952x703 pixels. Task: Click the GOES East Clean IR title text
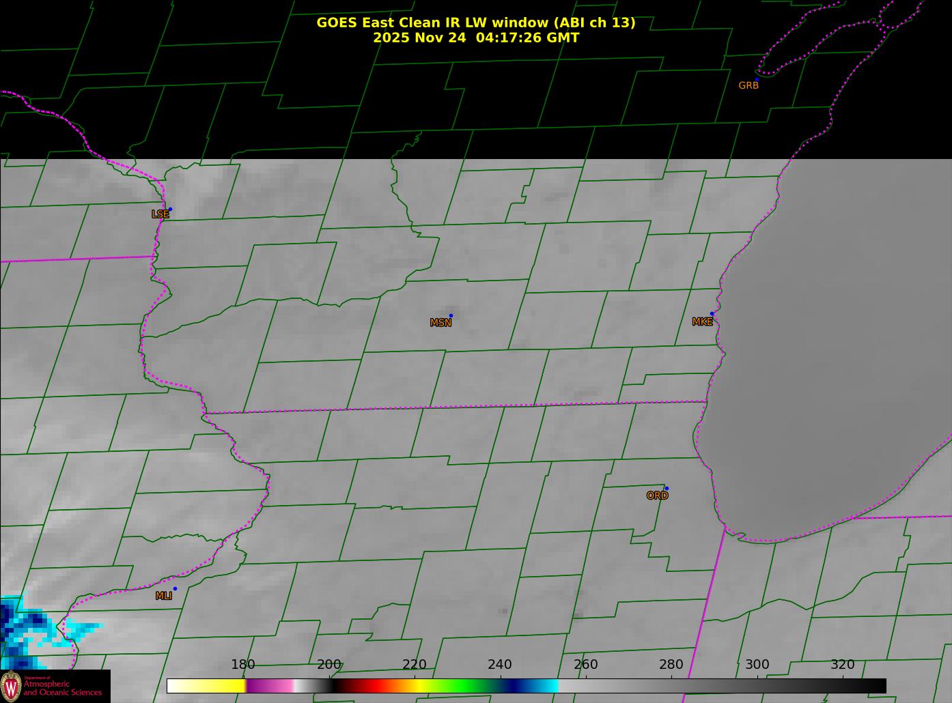[x=475, y=23]
